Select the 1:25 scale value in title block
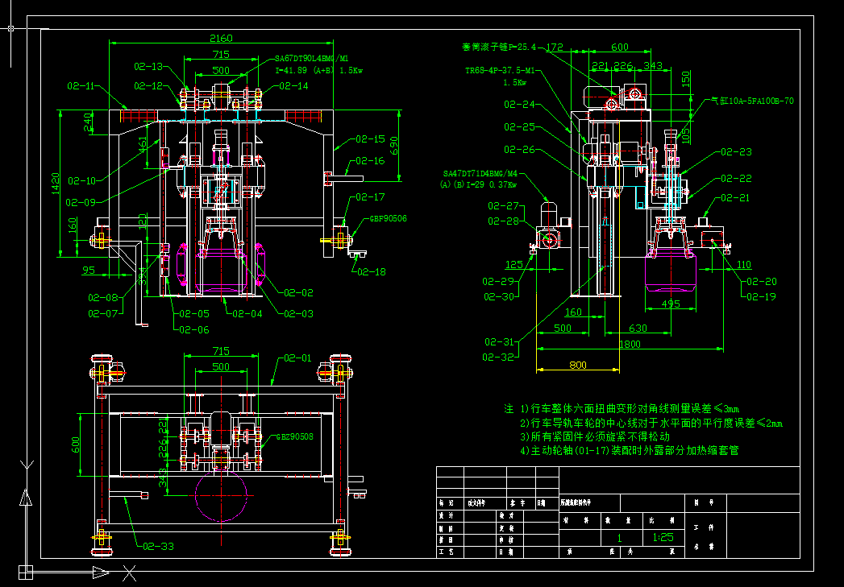The height and width of the screenshot is (587, 844). [663, 537]
